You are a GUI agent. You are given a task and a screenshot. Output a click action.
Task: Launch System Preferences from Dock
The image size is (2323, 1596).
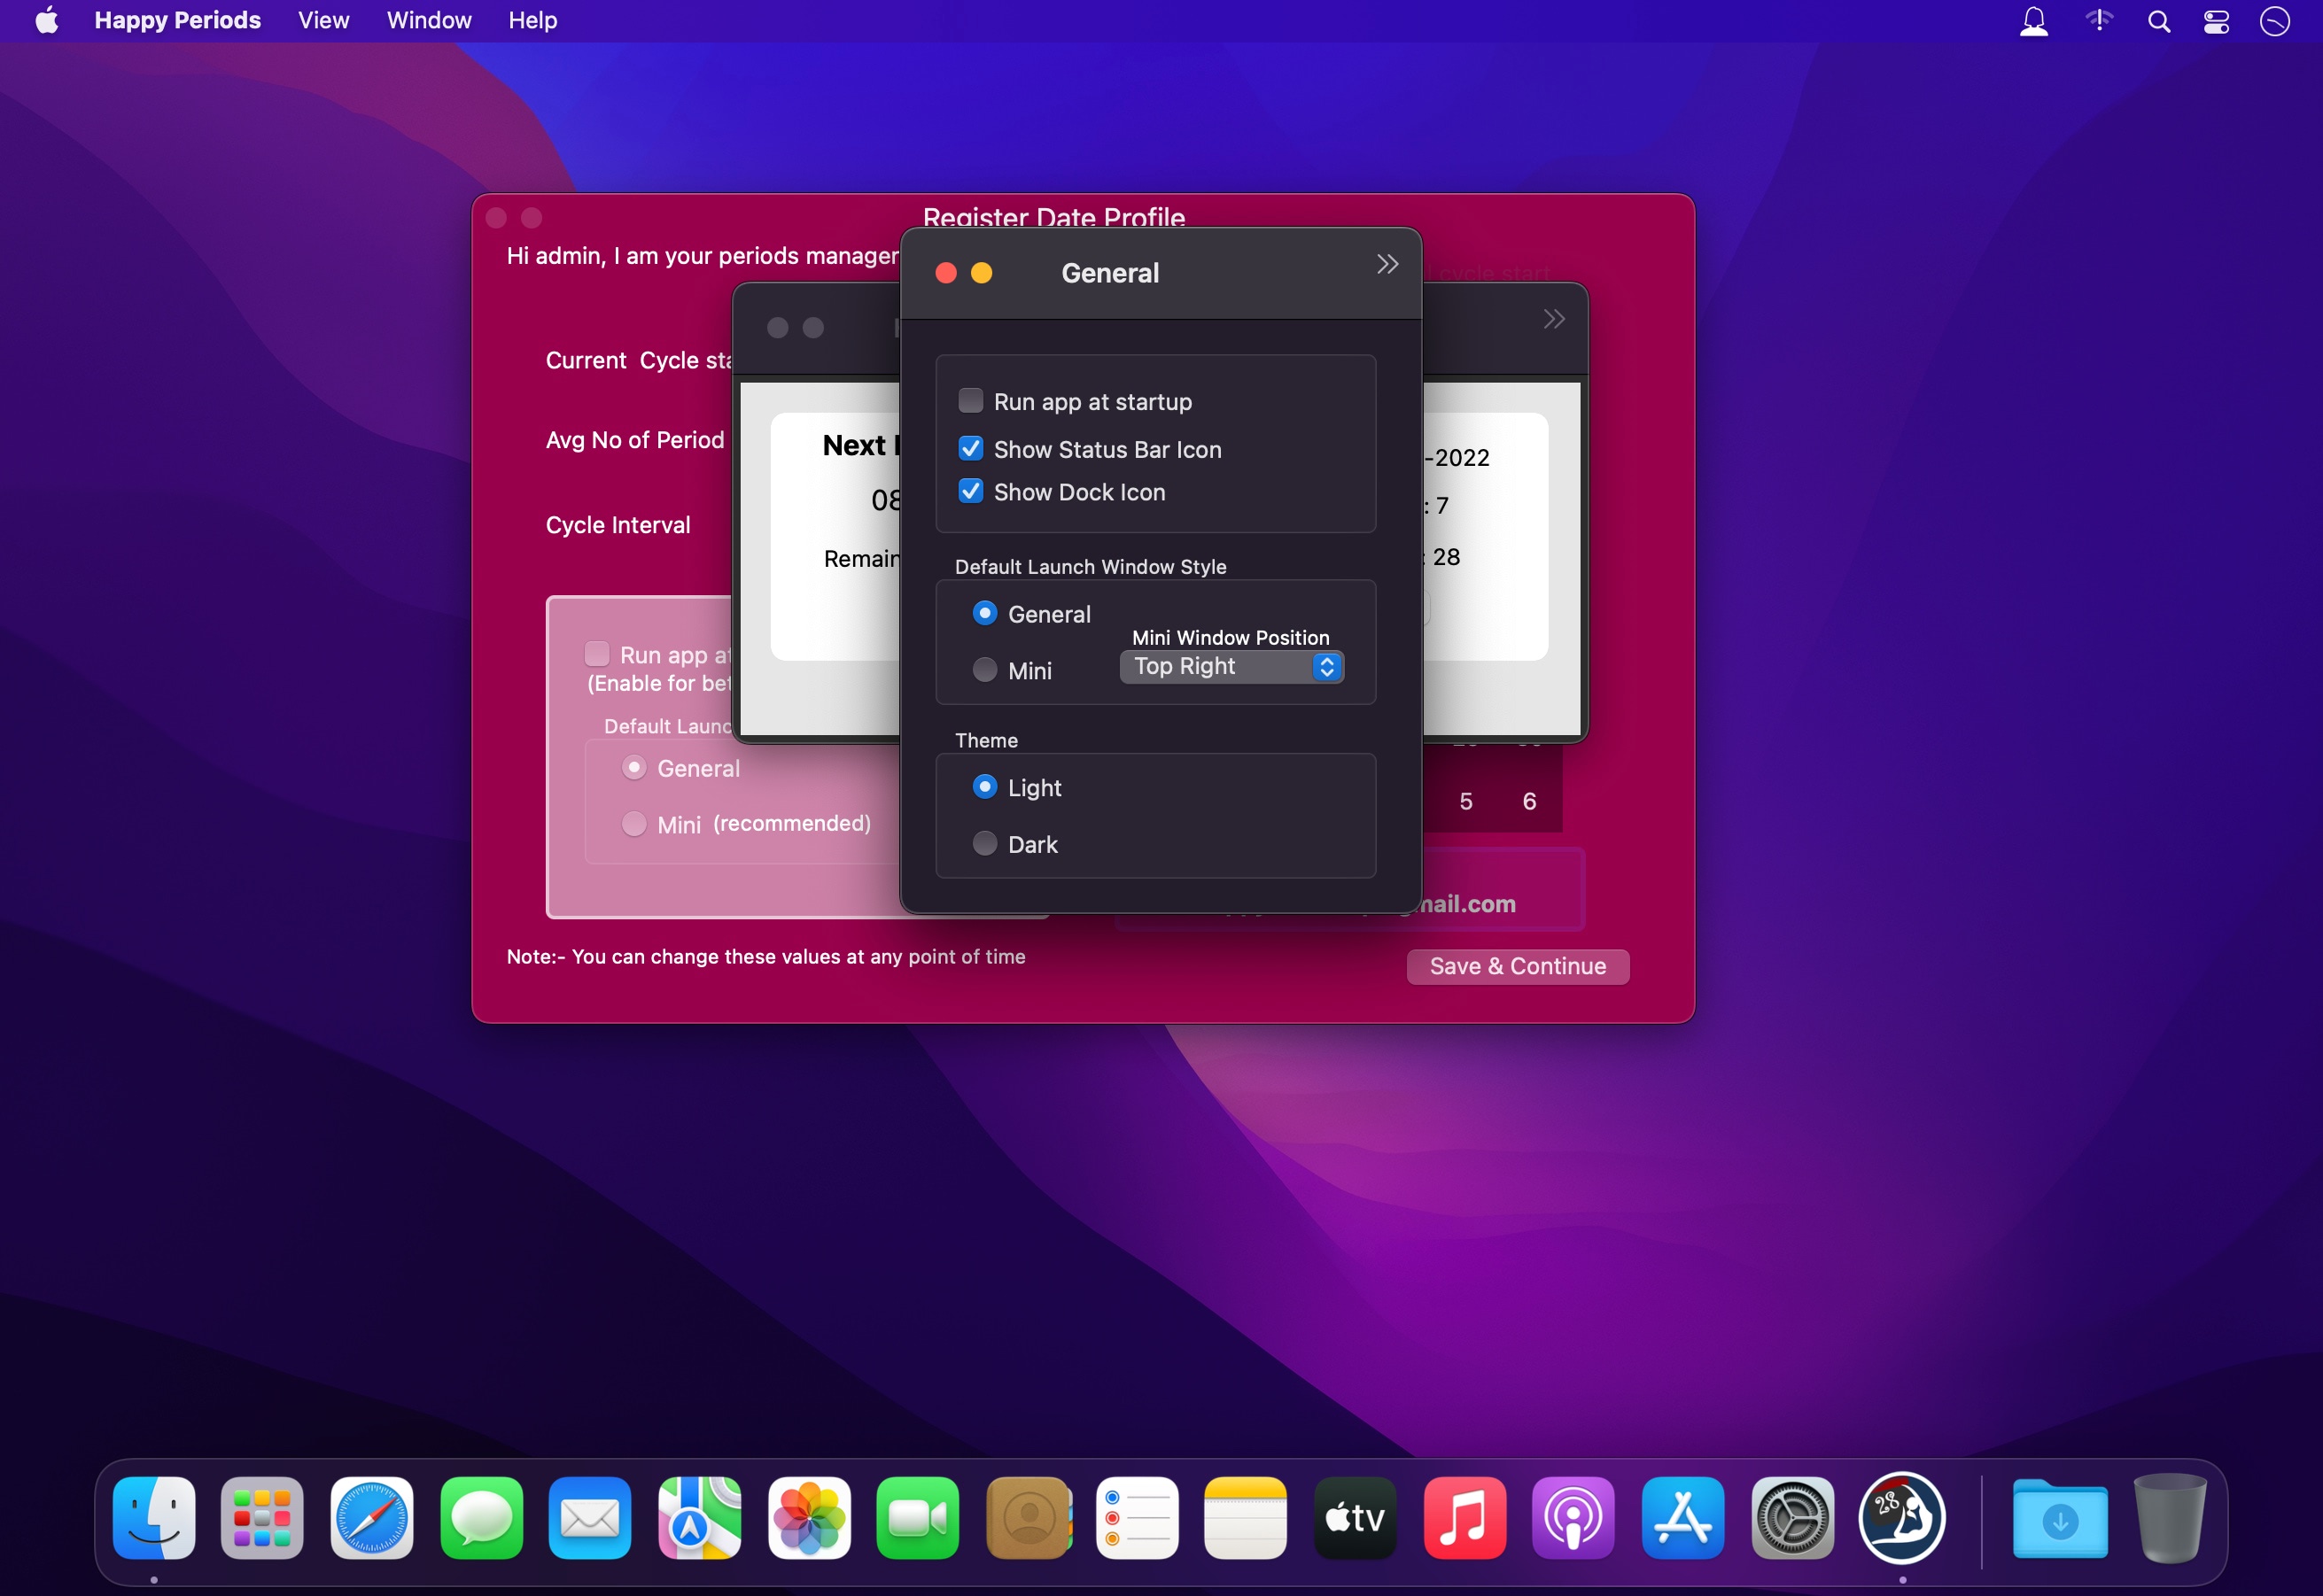pyautogui.click(x=1791, y=1517)
